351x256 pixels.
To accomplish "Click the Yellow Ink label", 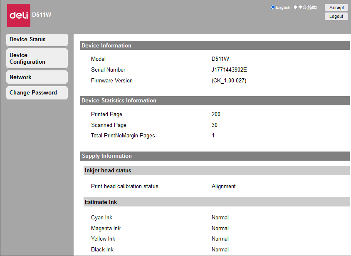I will (x=103, y=239).
